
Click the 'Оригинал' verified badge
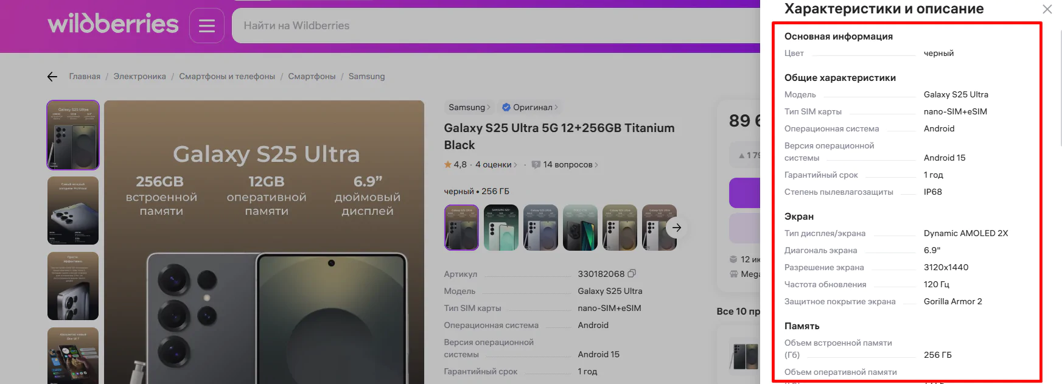530,107
